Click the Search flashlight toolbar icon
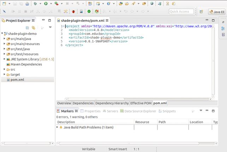227x152 pixels. [133, 4]
